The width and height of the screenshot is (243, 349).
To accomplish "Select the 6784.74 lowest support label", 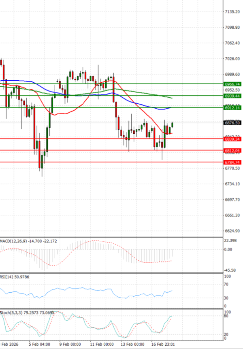I will tap(232, 162).
